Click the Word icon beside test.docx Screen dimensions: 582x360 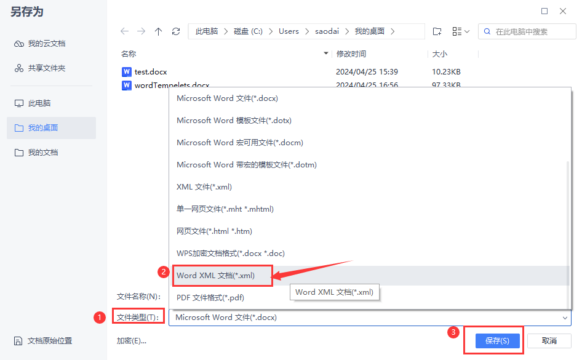127,71
